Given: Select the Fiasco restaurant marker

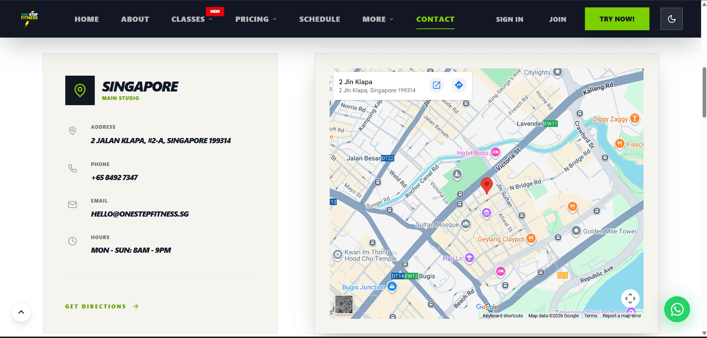Looking at the screenshot, I should tap(620, 144).
